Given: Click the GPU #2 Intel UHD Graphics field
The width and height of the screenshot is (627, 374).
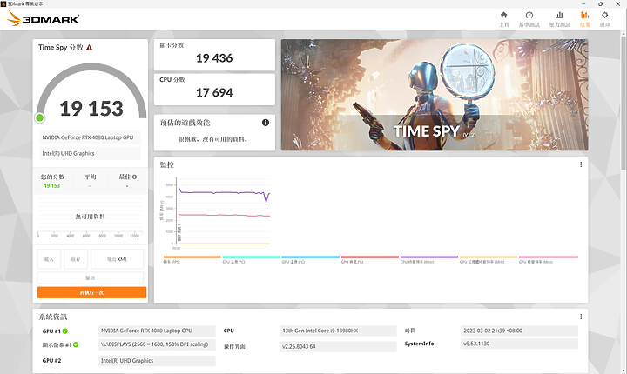Looking at the screenshot, I should [157, 360].
